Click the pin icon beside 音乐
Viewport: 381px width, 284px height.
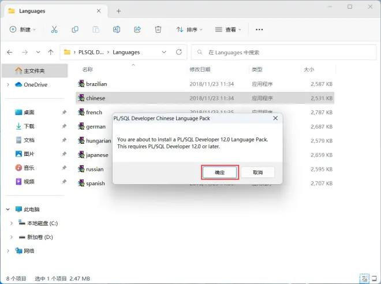click(x=64, y=167)
